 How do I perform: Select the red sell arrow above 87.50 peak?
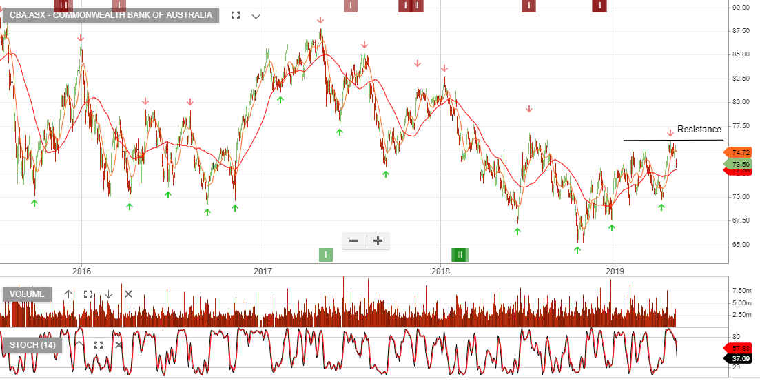(x=320, y=20)
